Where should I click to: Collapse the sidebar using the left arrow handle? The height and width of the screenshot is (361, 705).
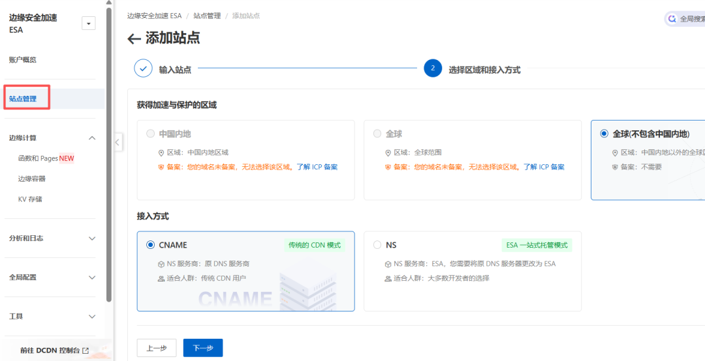tap(118, 142)
